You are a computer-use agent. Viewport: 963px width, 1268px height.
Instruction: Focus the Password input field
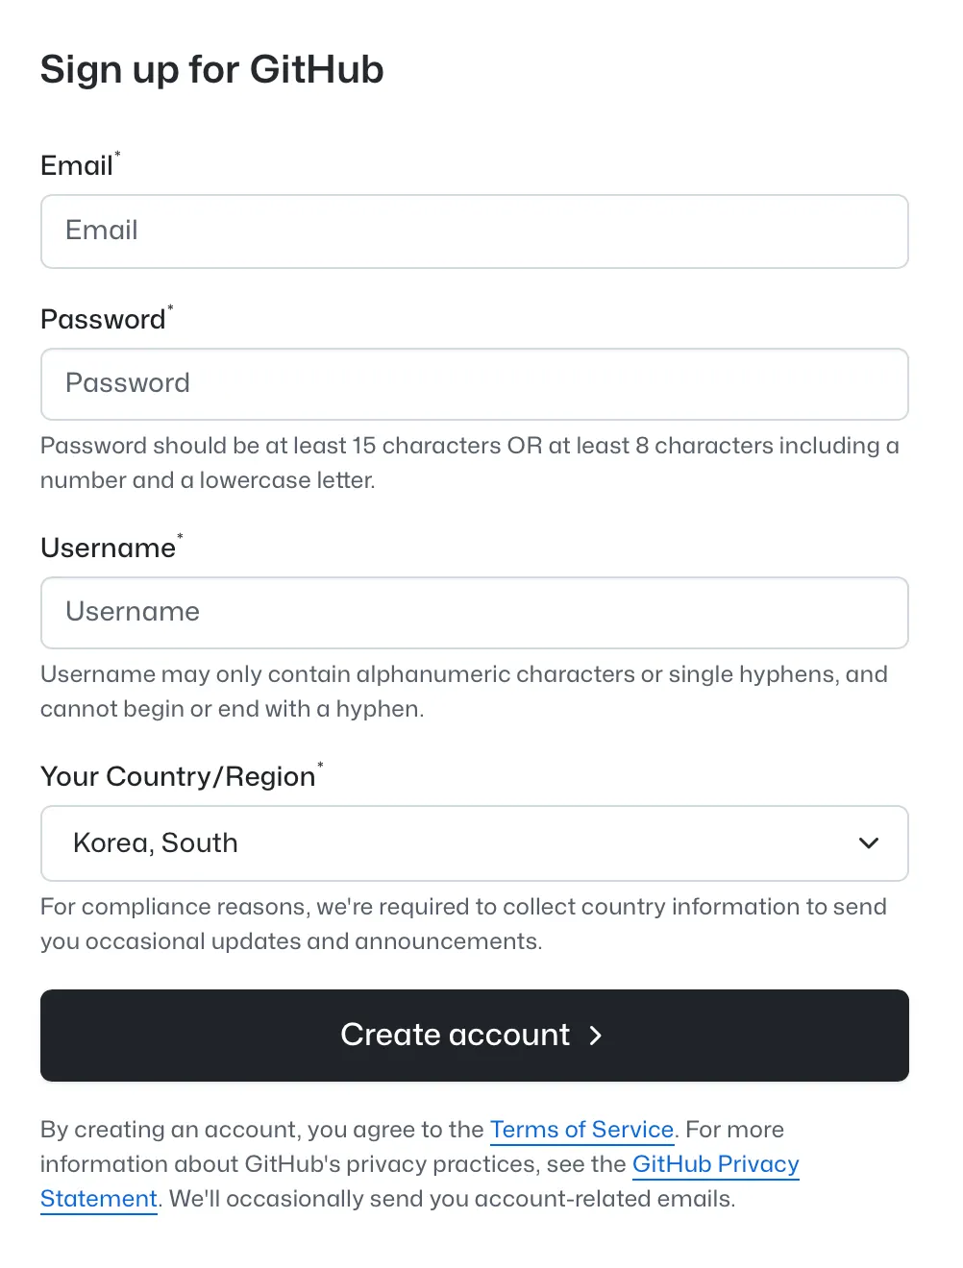(474, 384)
